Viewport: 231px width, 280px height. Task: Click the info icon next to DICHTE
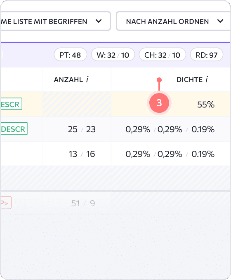[207, 79]
